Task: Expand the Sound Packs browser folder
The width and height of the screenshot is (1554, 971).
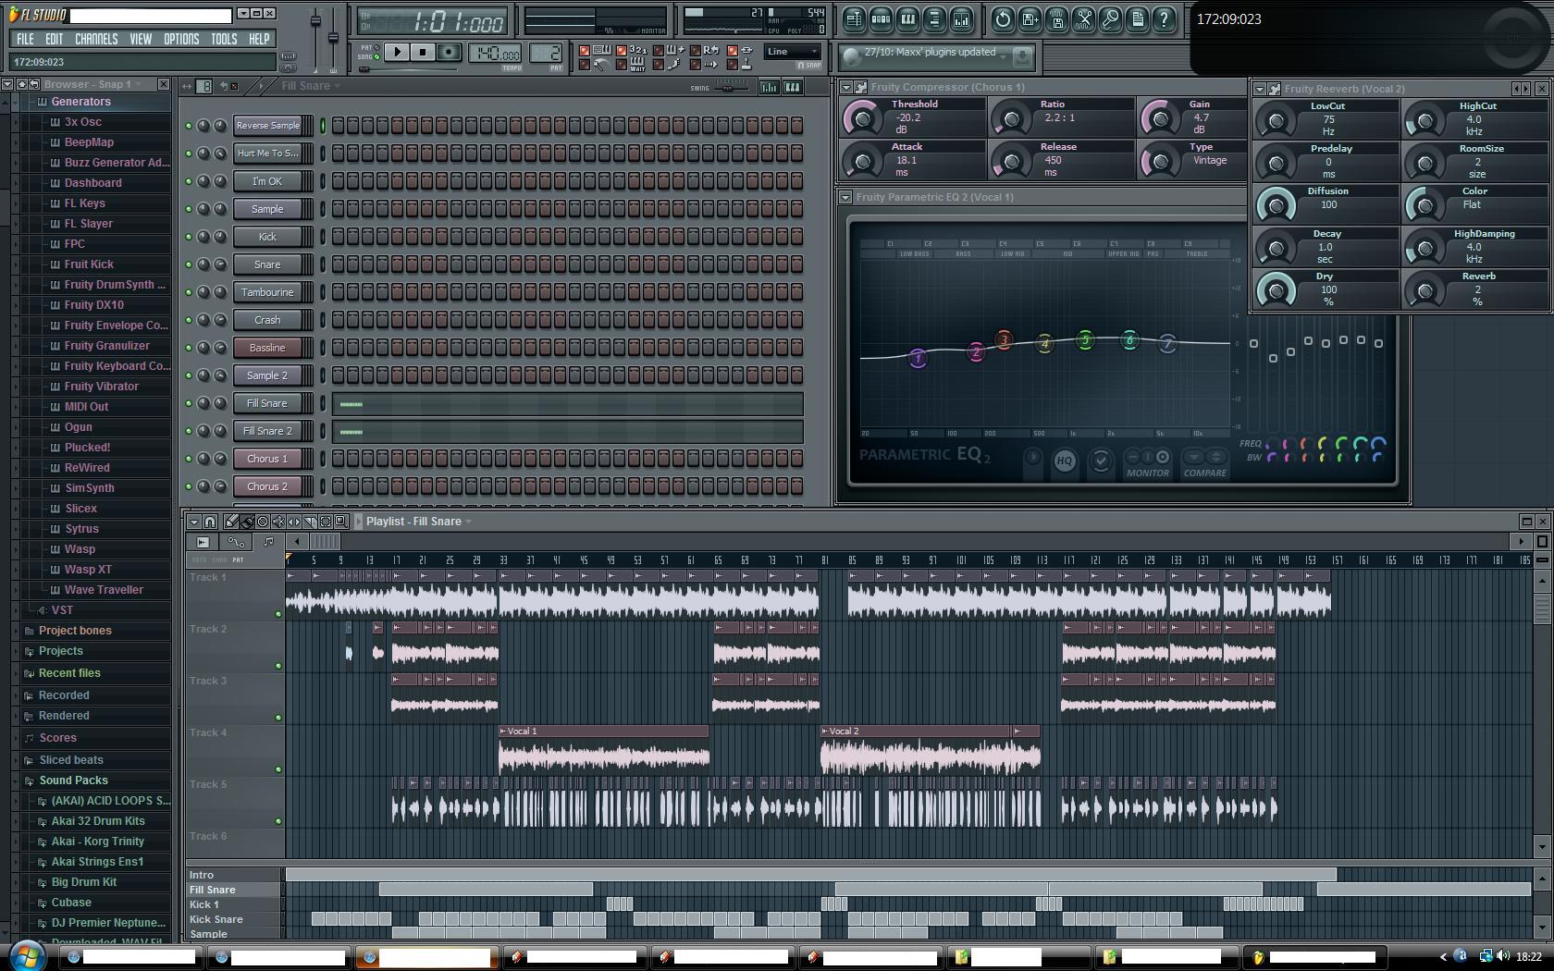Action: tap(73, 780)
